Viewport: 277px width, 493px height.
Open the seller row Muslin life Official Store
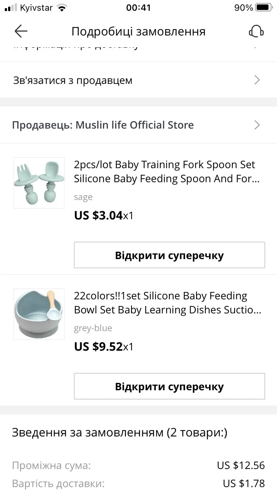tap(138, 125)
